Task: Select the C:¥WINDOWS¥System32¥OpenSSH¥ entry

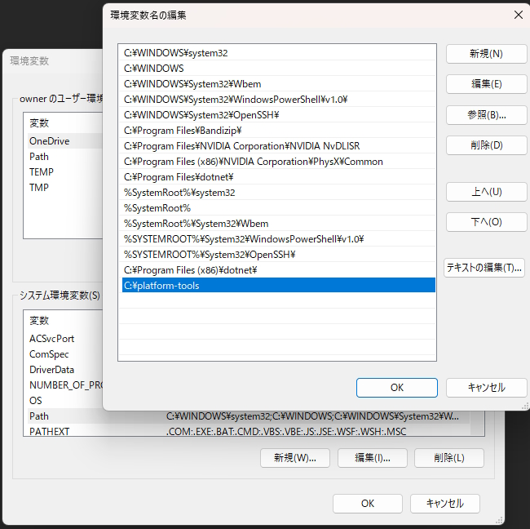Action: 277,115
